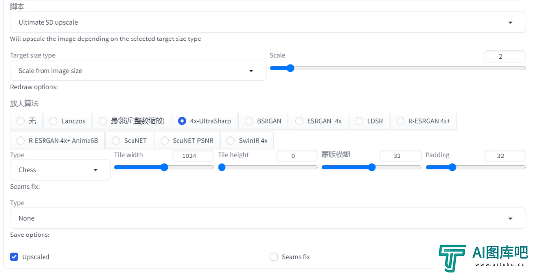Uncheck the Upscaled save option

click(14, 257)
